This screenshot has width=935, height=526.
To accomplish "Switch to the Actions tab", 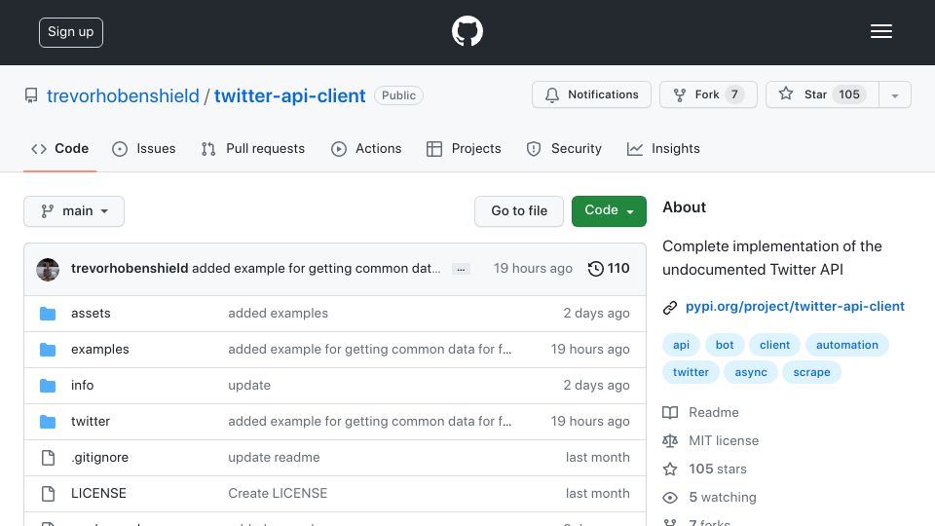I will tap(366, 148).
